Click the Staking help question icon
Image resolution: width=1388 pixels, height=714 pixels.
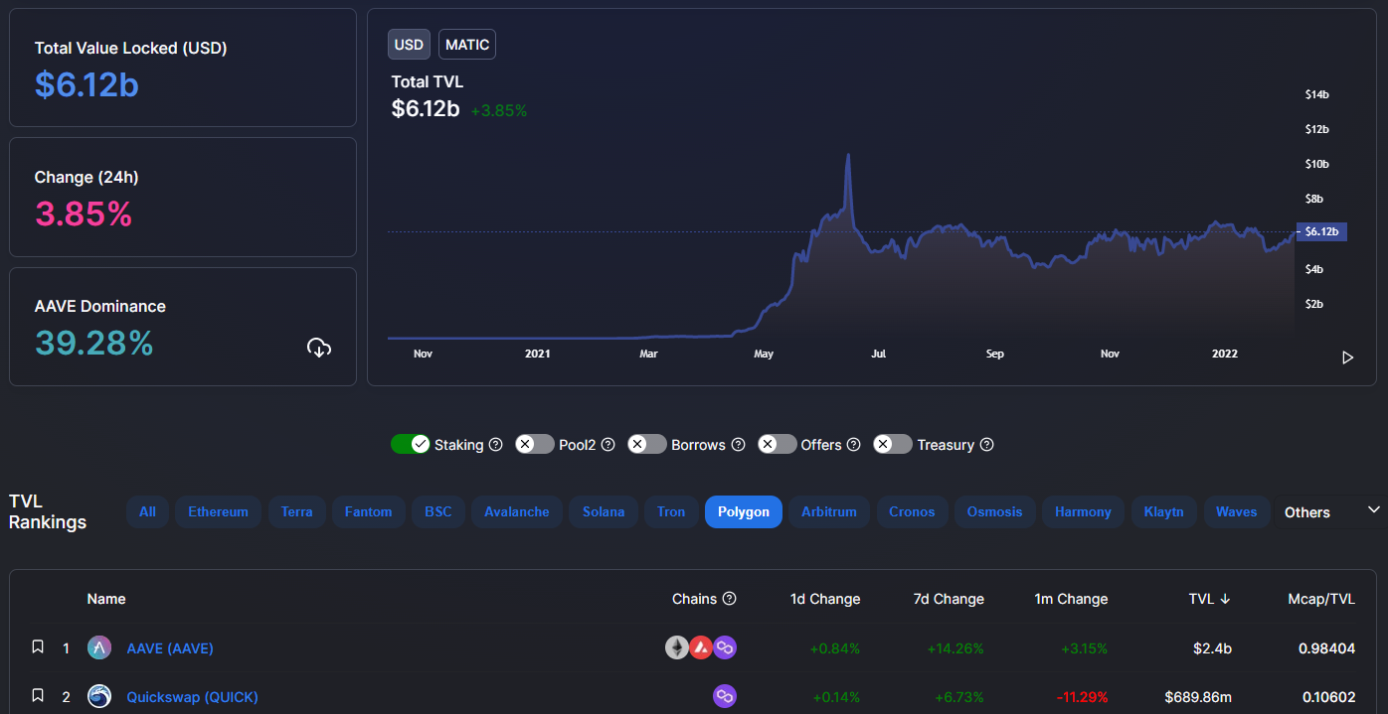(x=495, y=445)
